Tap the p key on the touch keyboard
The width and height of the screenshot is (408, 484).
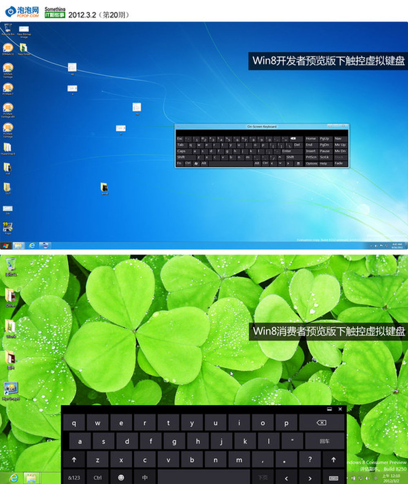click(x=286, y=423)
